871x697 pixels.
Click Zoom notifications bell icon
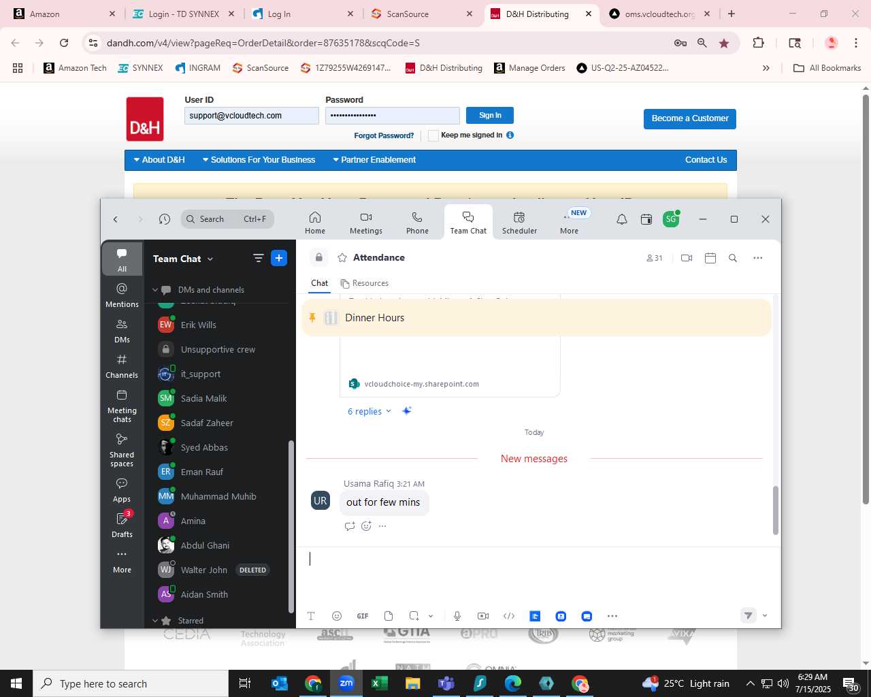click(622, 219)
